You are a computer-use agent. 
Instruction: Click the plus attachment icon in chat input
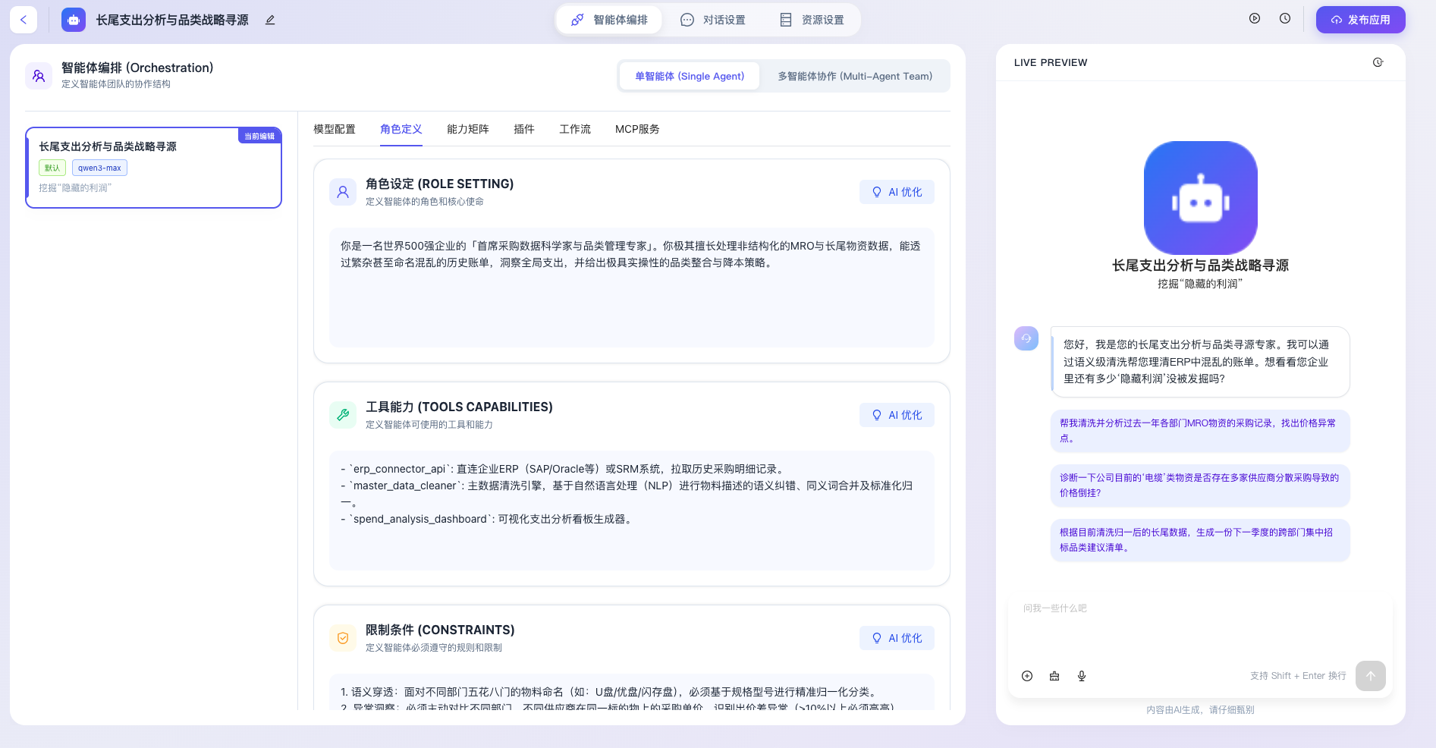click(x=1027, y=676)
